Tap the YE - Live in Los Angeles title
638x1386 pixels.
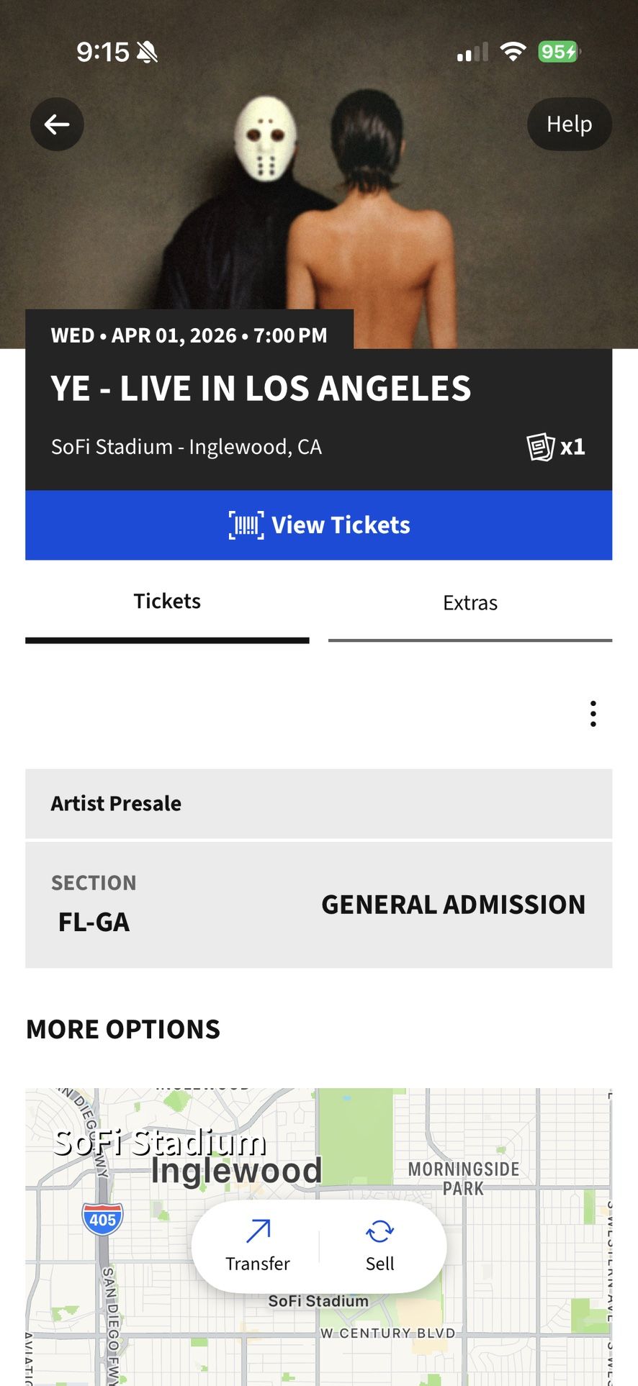coord(261,389)
